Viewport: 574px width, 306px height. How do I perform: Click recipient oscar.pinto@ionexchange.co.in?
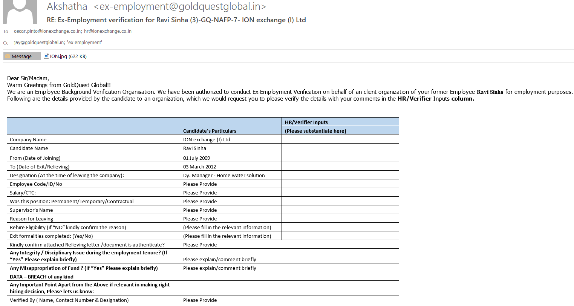click(47, 31)
